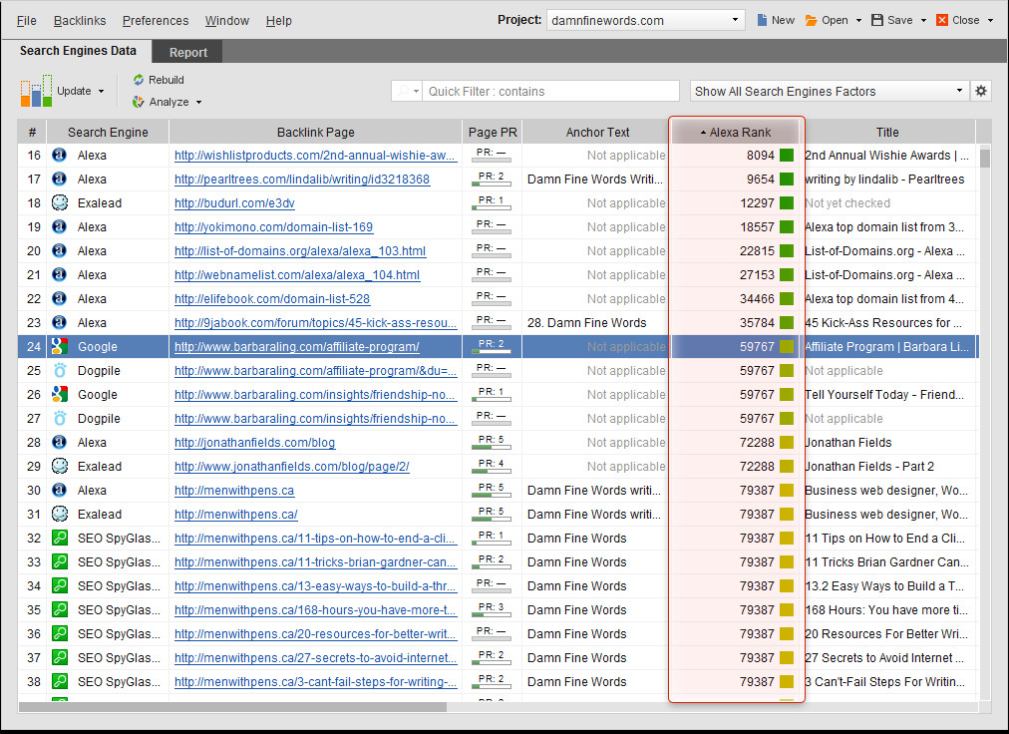
Task: Click the red Close project icon
Action: click(x=942, y=20)
